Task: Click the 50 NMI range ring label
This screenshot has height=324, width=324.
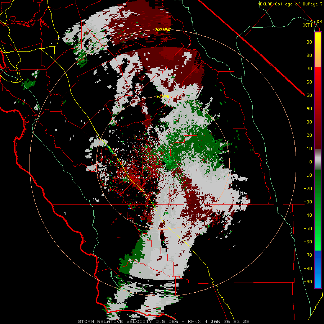Action: [163, 96]
